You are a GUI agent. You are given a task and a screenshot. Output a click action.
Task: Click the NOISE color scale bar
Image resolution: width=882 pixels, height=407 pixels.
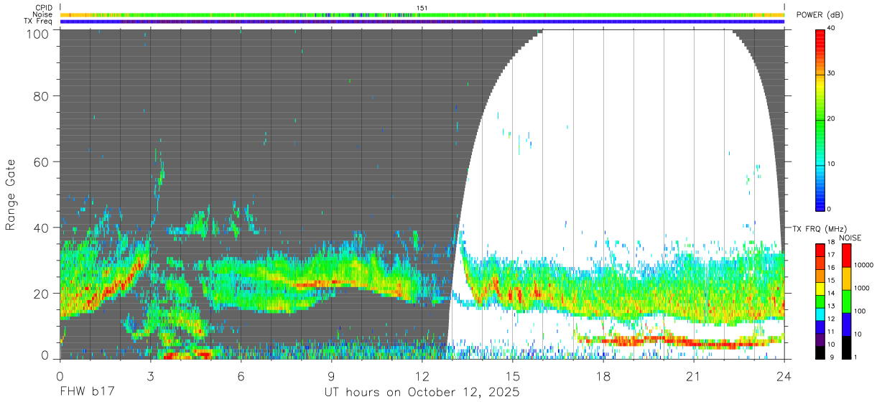(x=845, y=301)
